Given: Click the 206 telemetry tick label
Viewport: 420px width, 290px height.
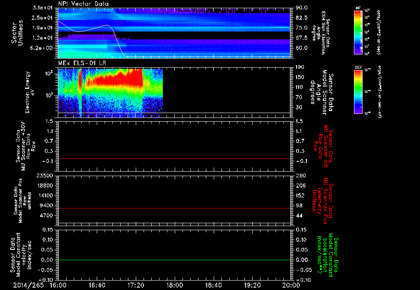Looking at the screenshot, I should point(301,186).
